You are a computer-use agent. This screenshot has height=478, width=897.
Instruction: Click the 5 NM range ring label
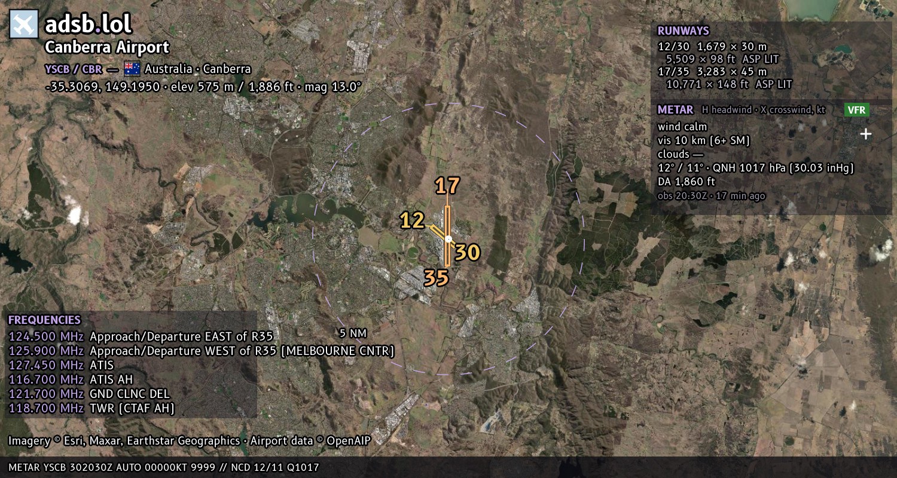(x=353, y=333)
